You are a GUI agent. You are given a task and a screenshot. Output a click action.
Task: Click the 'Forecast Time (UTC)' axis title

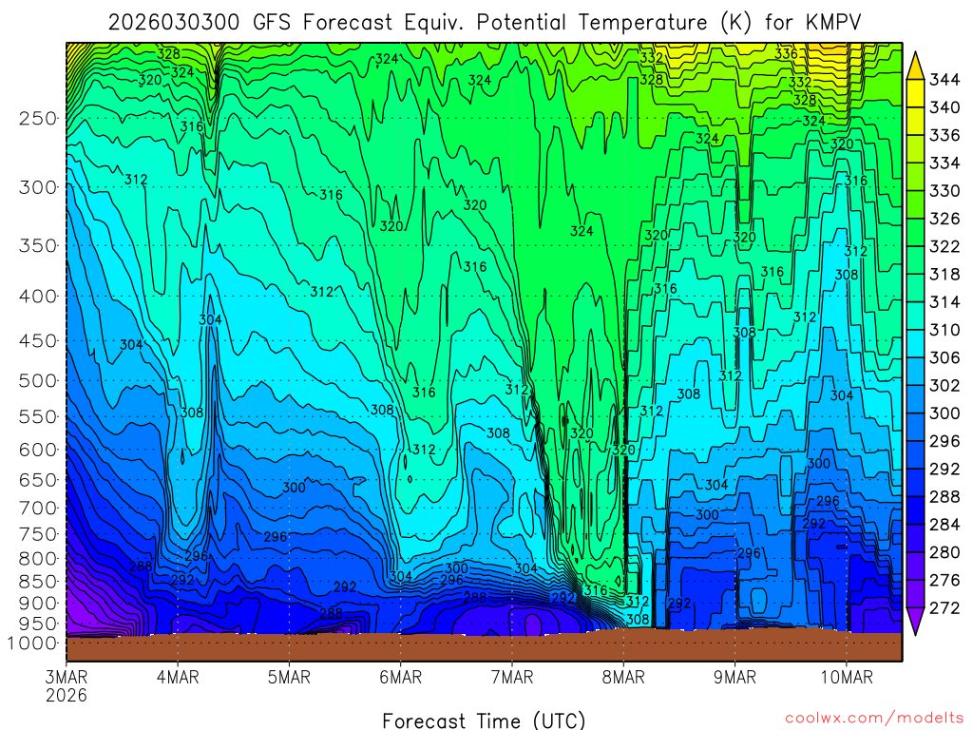pyautogui.click(x=484, y=720)
